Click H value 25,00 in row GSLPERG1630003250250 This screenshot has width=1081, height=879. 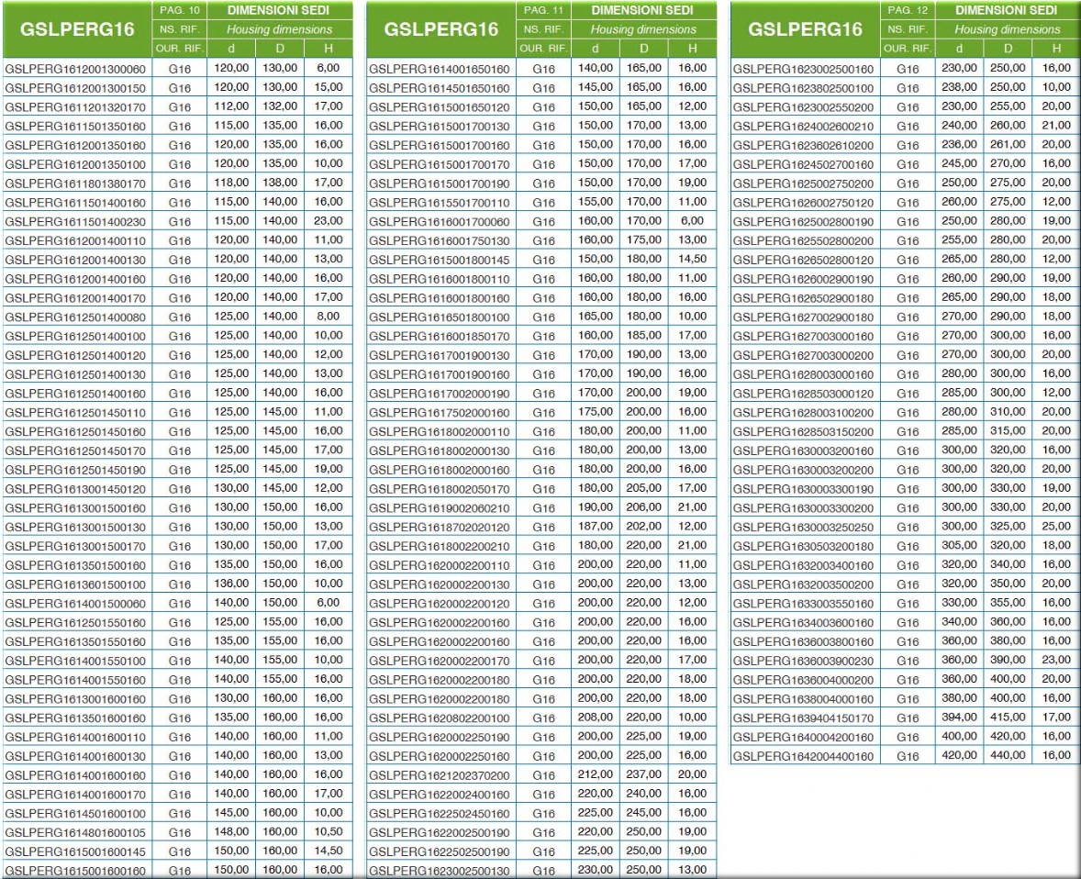coord(1056,526)
